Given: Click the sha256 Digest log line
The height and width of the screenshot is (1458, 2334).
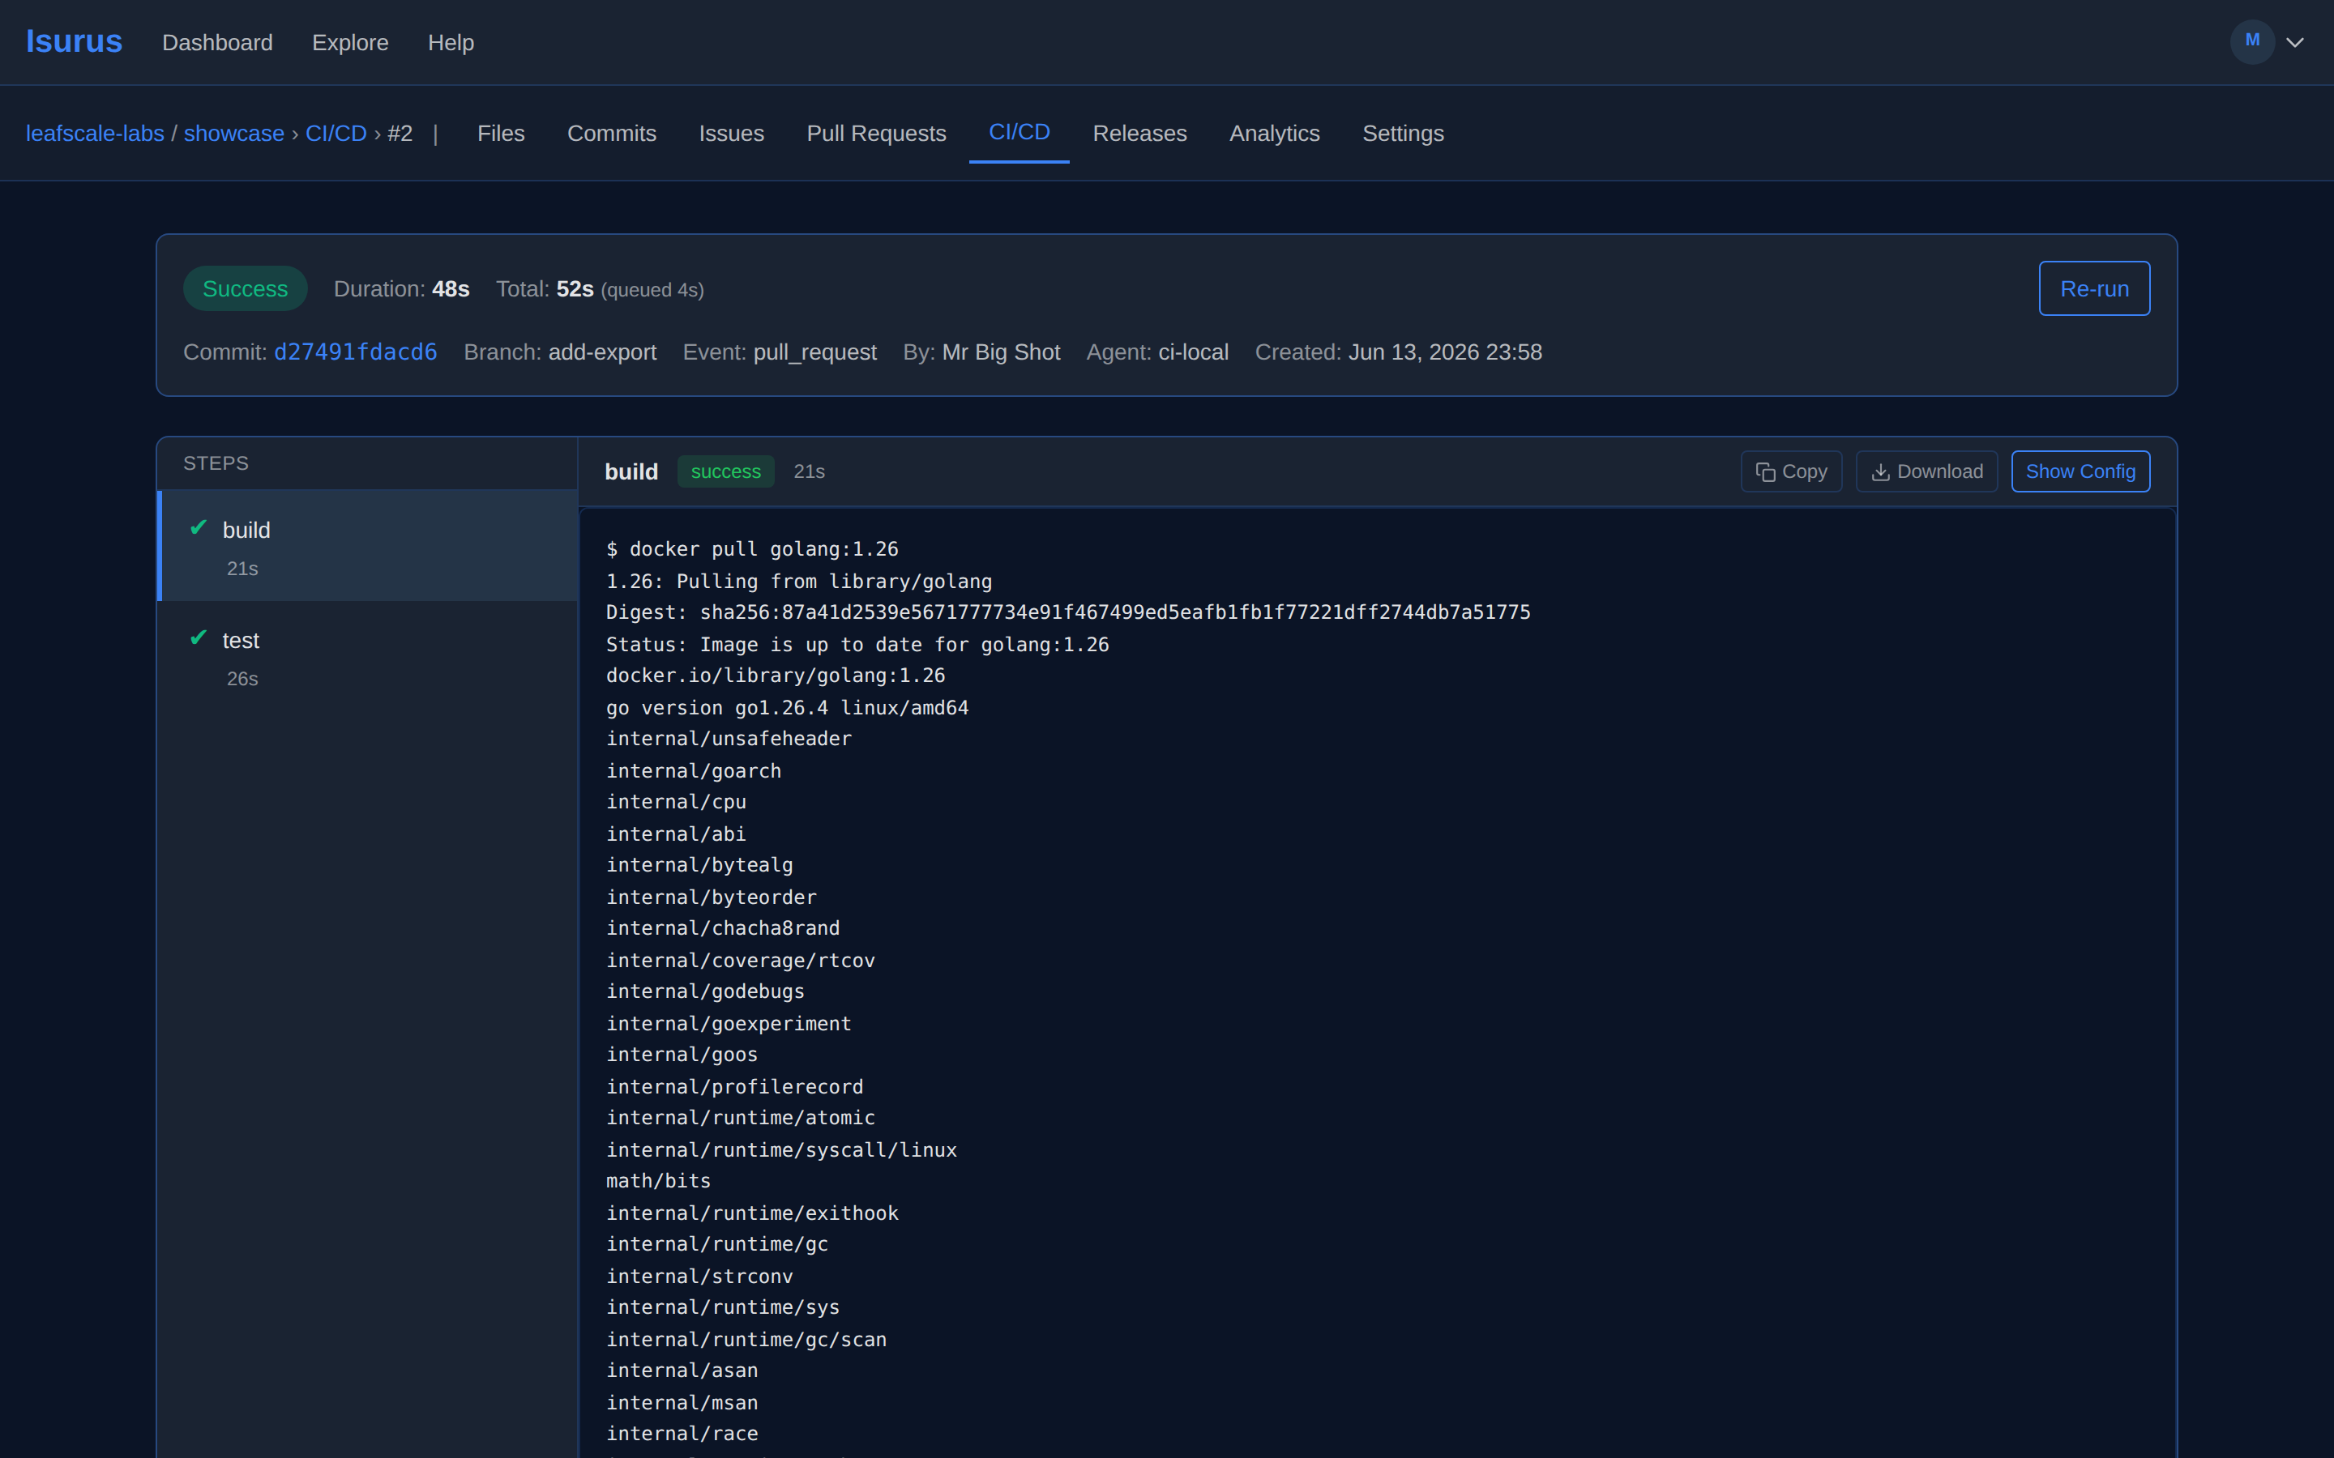Looking at the screenshot, I should pos(1067,612).
